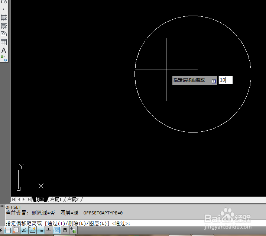Select the Multiline Text (A) tool
This screenshot has height=236, width=266.
click(4, 50)
